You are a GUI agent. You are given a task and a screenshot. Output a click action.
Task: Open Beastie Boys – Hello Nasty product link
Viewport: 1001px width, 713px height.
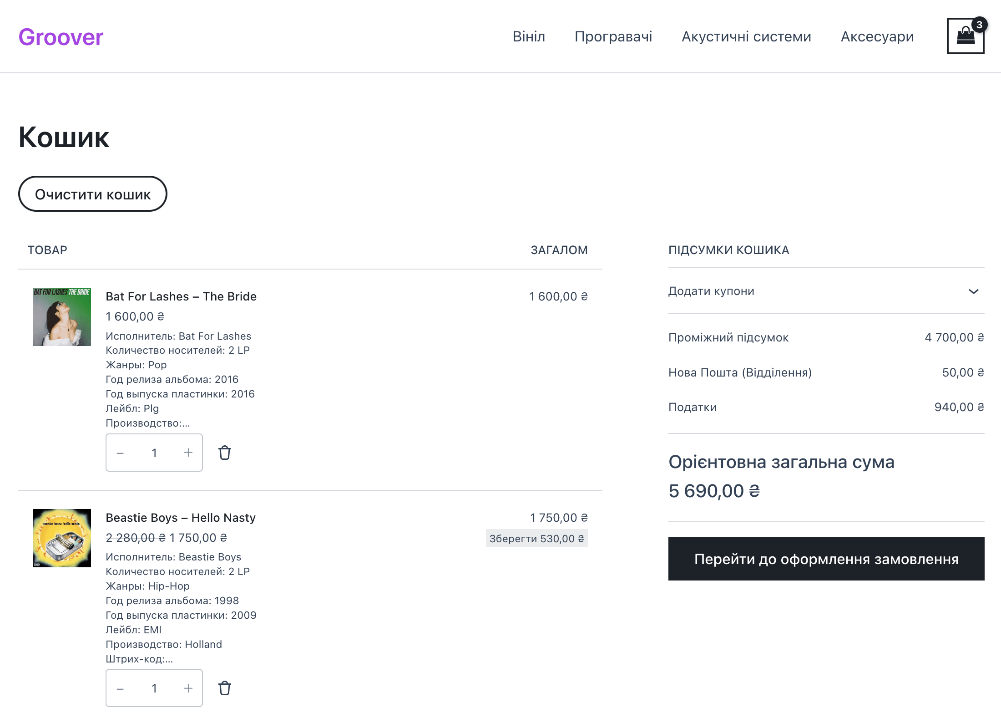(x=181, y=518)
